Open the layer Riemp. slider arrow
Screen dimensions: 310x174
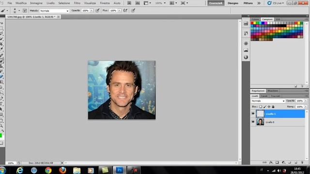click(306, 107)
